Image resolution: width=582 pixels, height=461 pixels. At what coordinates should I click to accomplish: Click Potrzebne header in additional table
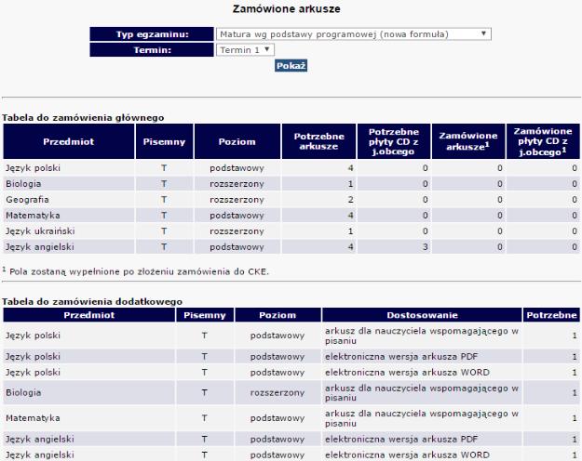[551, 315]
